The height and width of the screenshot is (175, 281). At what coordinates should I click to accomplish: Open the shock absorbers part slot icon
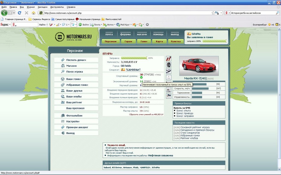click(x=169, y=59)
